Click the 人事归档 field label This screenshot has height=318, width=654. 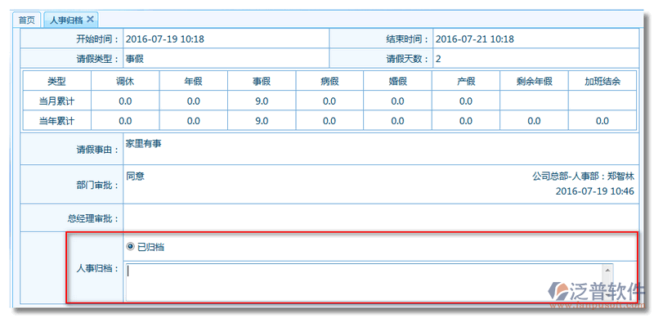[x=97, y=269]
